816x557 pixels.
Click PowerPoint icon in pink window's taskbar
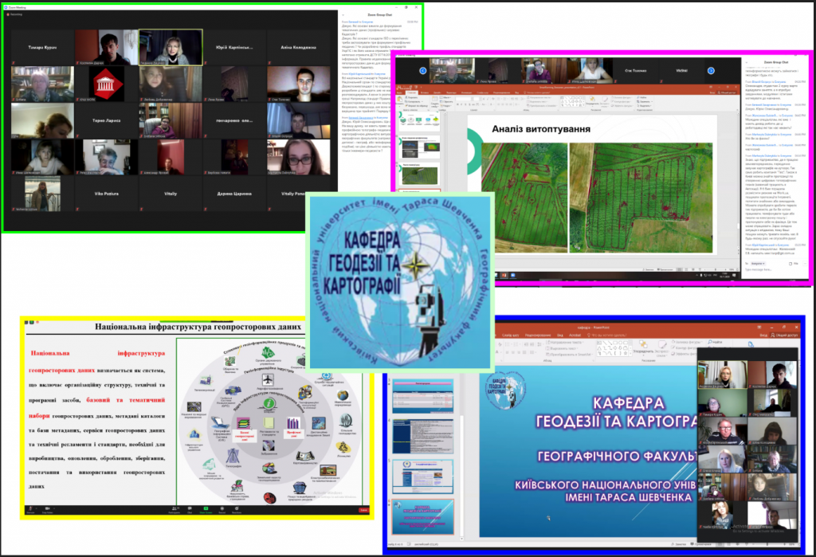(504, 275)
